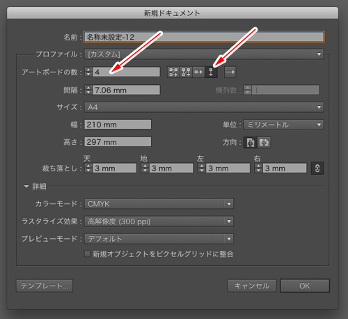Select Arrange by Column artboard layout

pos(211,72)
